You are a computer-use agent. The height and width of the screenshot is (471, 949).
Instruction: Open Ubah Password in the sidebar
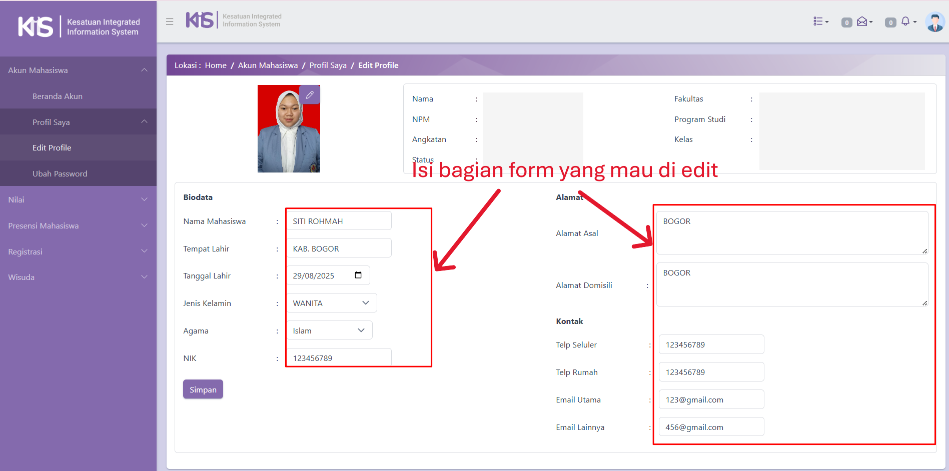point(60,173)
